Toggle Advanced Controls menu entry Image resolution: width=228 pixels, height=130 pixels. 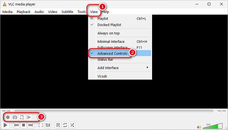pyautogui.click(x=120, y=53)
